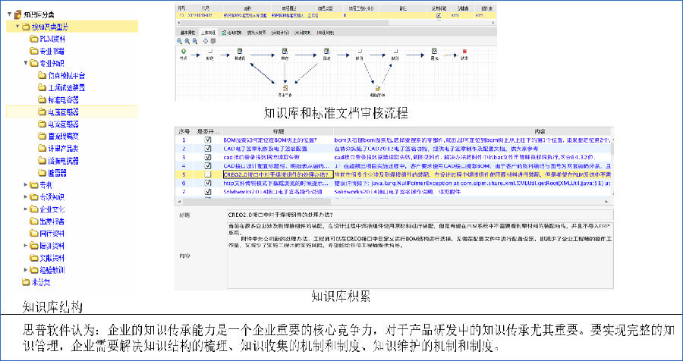Select the 计量产品类 tree item

tap(63, 148)
